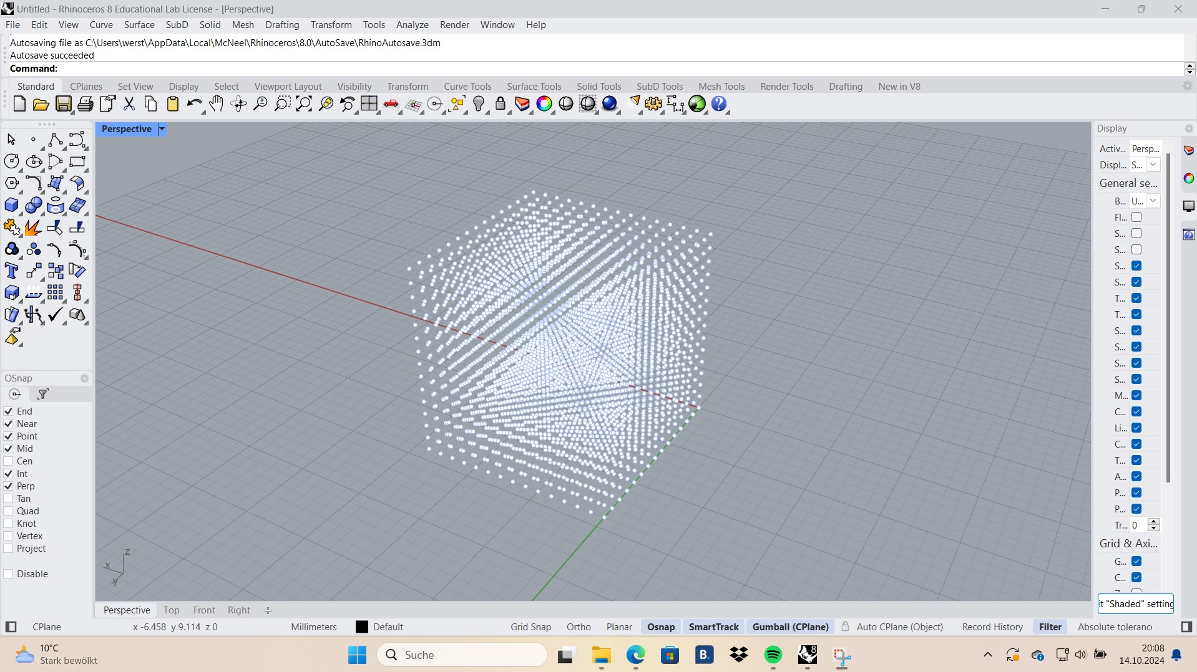Open the backface settings dropdown

pos(1153,201)
